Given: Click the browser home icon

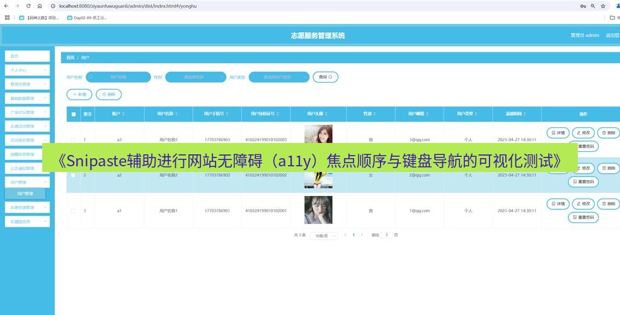Looking at the screenshot, I should pyautogui.click(x=40, y=6).
